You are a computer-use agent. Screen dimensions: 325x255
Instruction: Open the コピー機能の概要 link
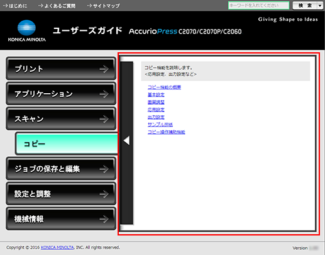[x=164, y=87]
